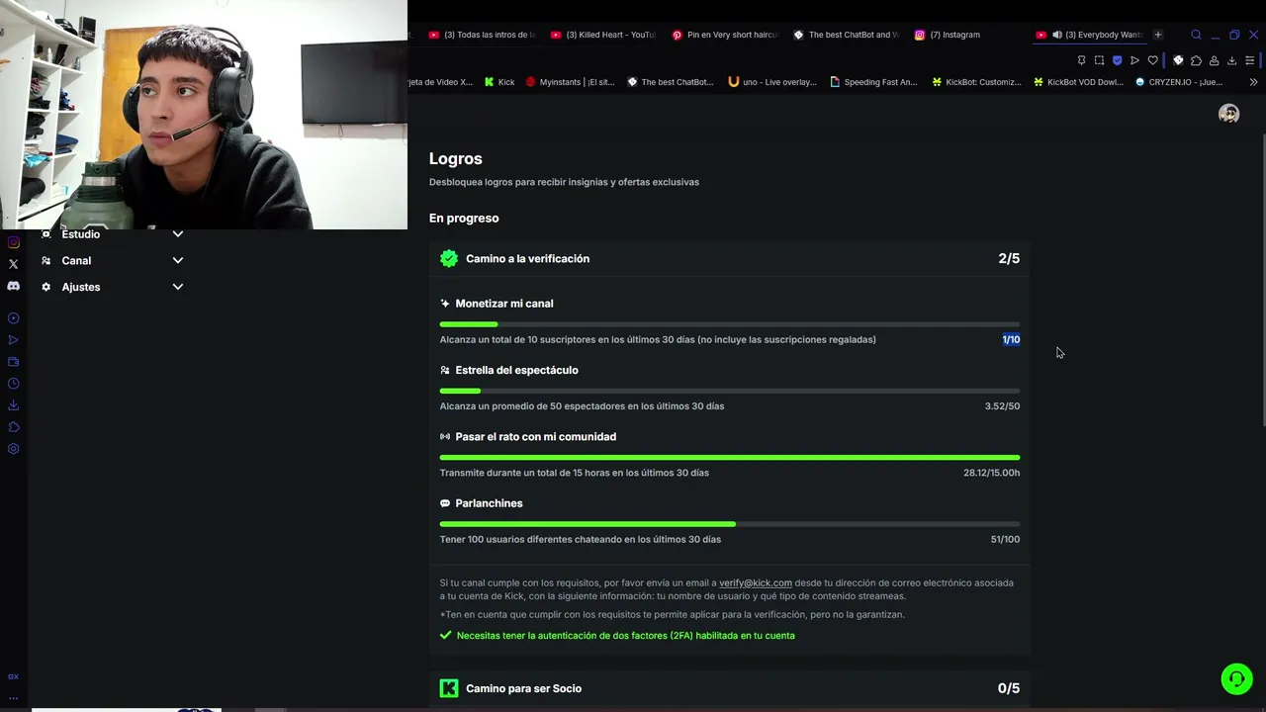Open the sidebar history clock icon
The image size is (1266, 712).
pyautogui.click(x=14, y=384)
